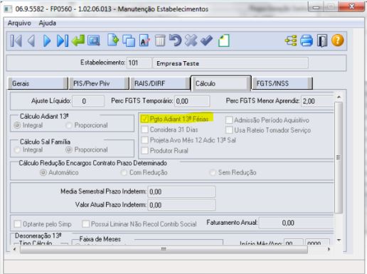367x274 pixels.
Task: Switch to the PIS/Prev Priv tab
Action: (x=99, y=83)
